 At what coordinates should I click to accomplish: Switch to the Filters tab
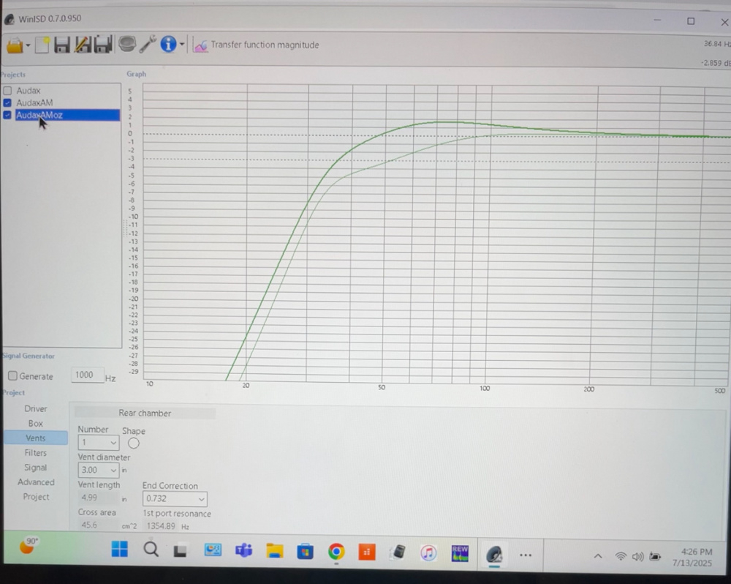click(x=36, y=453)
